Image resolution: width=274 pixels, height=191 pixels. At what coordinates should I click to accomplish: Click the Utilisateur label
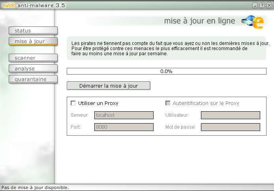177,115
